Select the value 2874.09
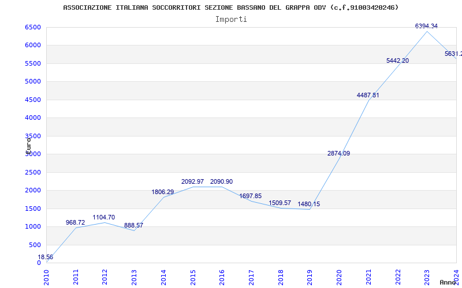Image resolution: width=462 pixels, height=288 pixels. (338, 153)
